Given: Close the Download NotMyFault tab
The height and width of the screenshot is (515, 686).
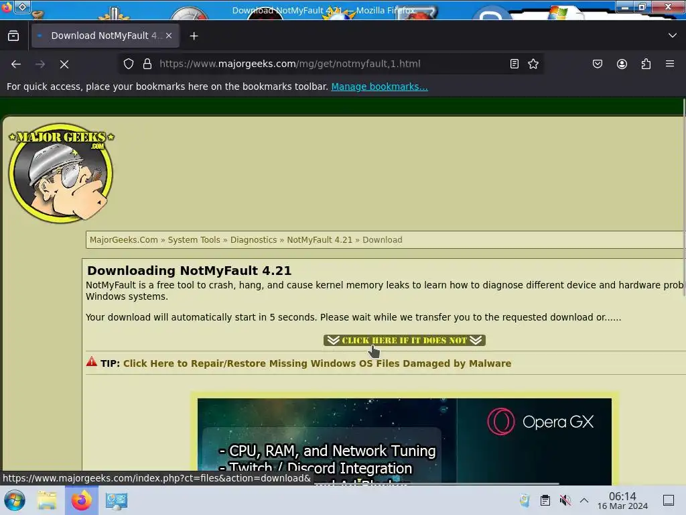Looking at the screenshot, I should (169, 36).
